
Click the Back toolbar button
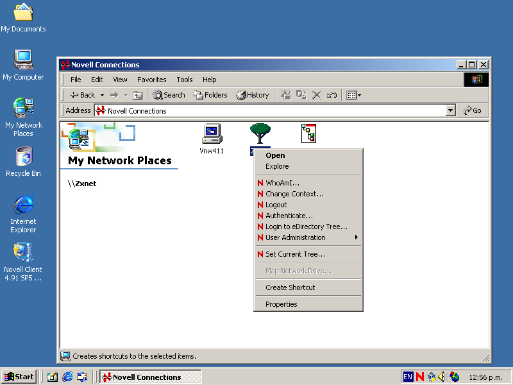pyautogui.click(x=83, y=95)
